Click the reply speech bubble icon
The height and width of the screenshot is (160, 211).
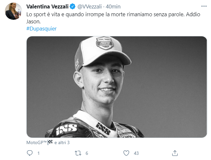tap(30, 153)
